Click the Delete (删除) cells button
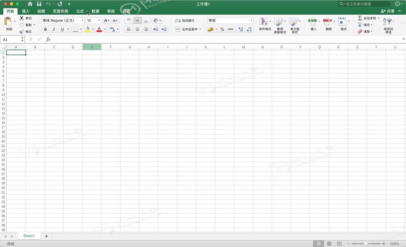This screenshot has width=406, height=247. tap(329, 24)
